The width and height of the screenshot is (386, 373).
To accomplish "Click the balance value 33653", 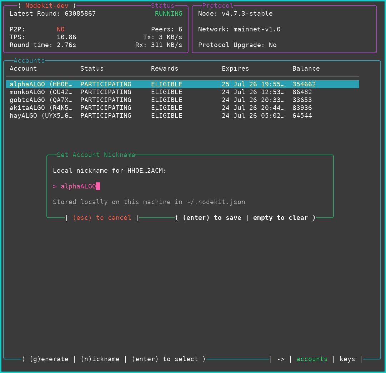I will pyautogui.click(x=302, y=100).
